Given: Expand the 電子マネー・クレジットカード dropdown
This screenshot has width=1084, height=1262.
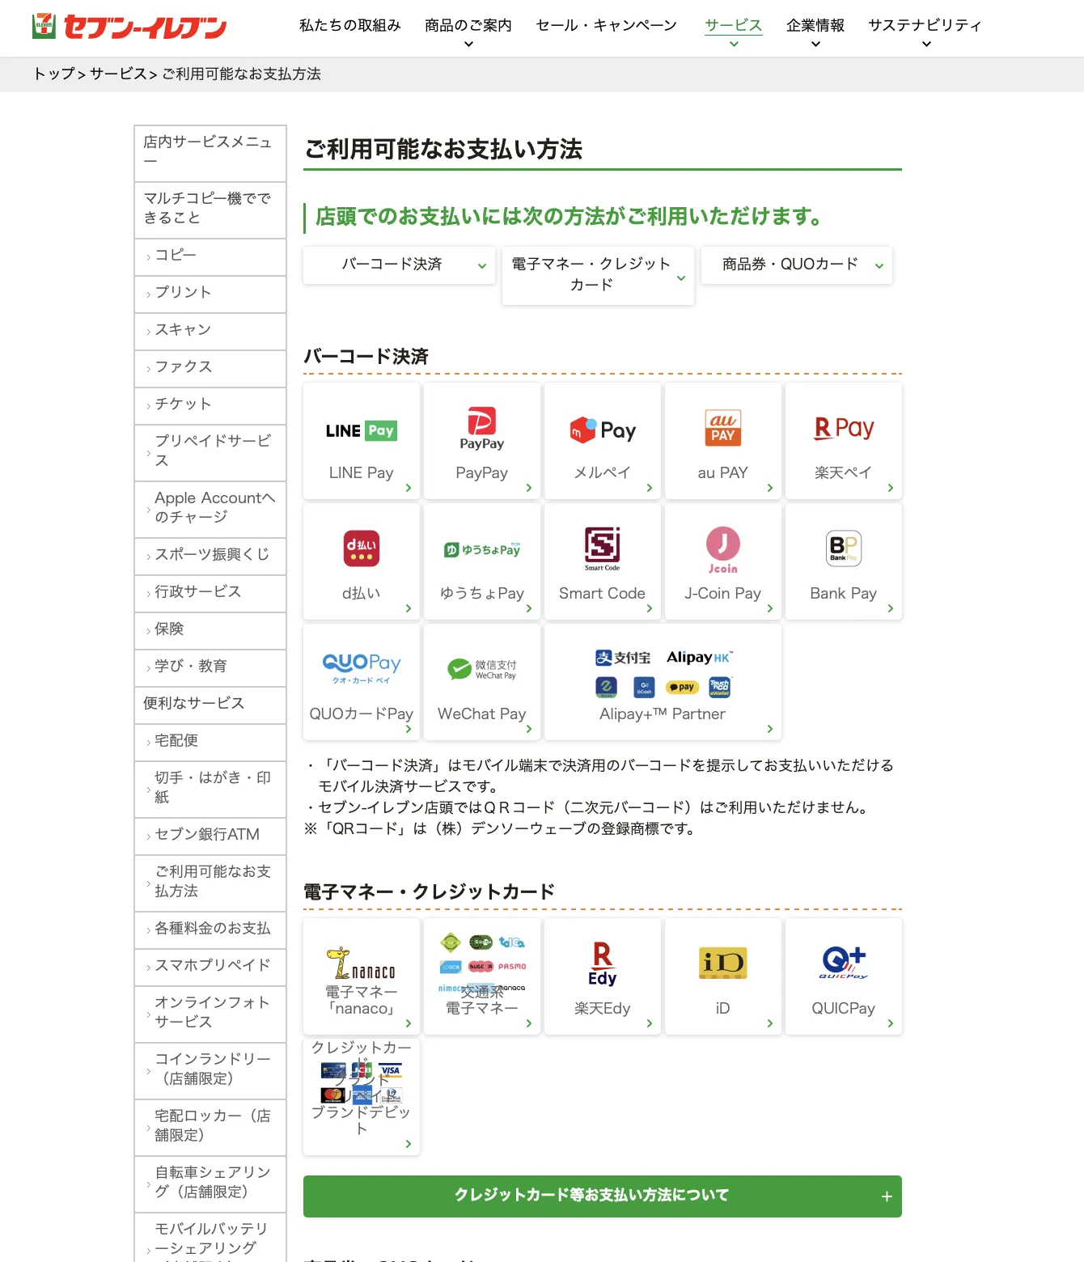Looking at the screenshot, I should [598, 275].
